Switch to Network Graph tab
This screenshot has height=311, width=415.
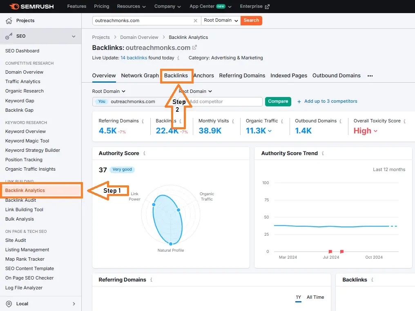[x=140, y=76]
